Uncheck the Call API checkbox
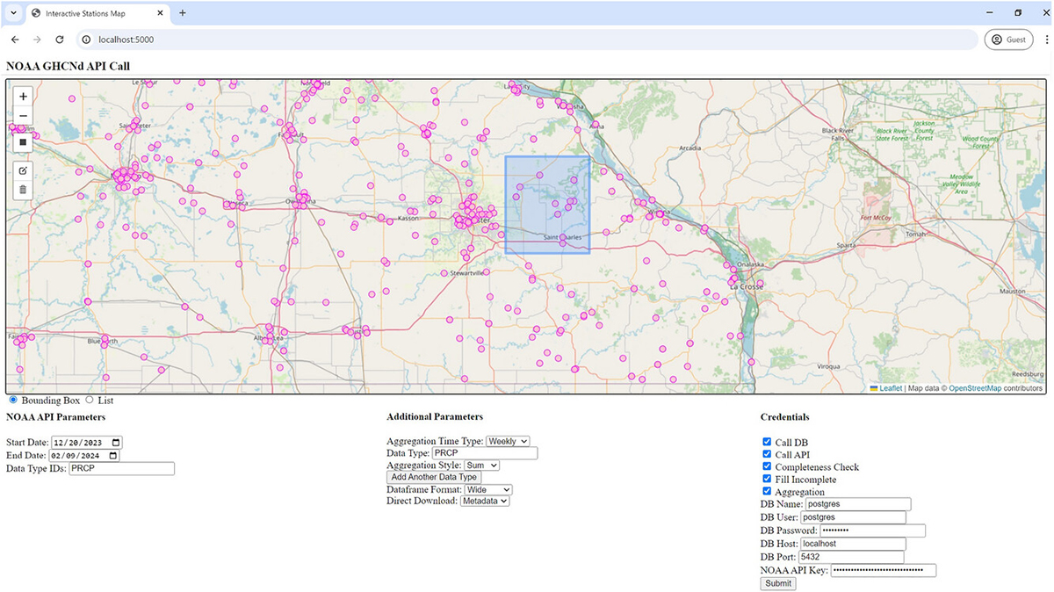The width and height of the screenshot is (1054, 592). point(767,454)
